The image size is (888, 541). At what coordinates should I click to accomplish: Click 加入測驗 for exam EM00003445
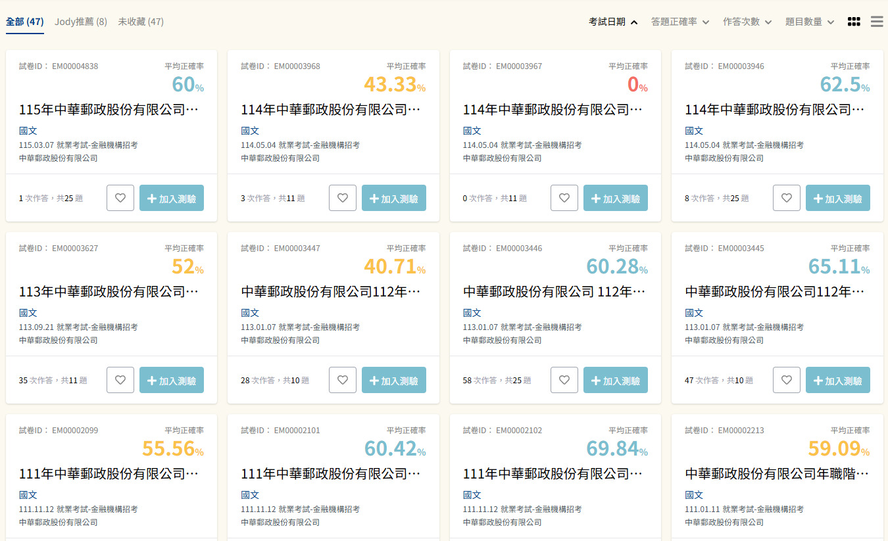click(x=837, y=380)
